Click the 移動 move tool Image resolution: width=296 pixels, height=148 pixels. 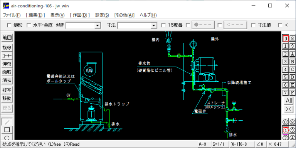pyautogui.click(x=7, y=98)
